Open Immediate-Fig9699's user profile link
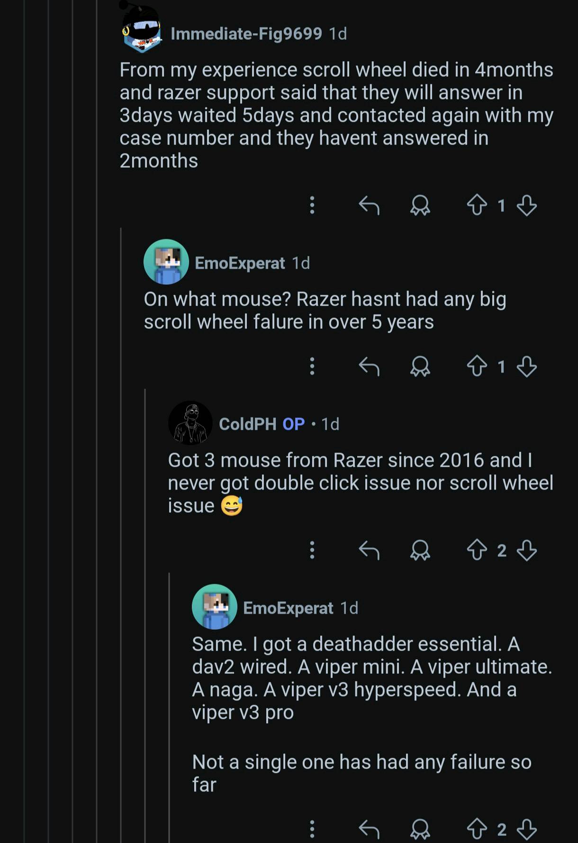This screenshot has width=578, height=843. (x=246, y=34)
